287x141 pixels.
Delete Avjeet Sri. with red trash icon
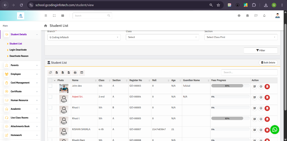click(x=267, y=98)
